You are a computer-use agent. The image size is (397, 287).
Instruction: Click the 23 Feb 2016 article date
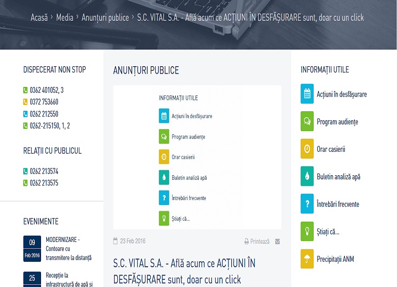(x=133, y=241)
